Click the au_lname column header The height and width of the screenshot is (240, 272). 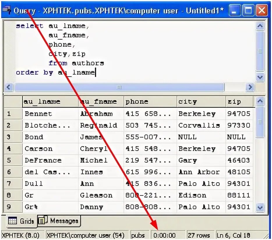(50, 102)
